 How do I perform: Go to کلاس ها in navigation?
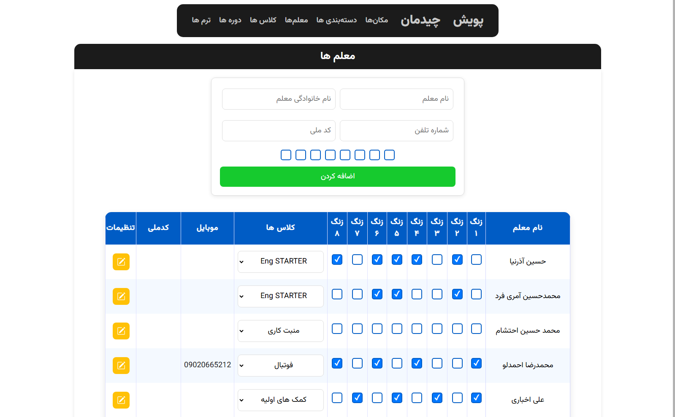pyautogui.click(x=263, y=20)
